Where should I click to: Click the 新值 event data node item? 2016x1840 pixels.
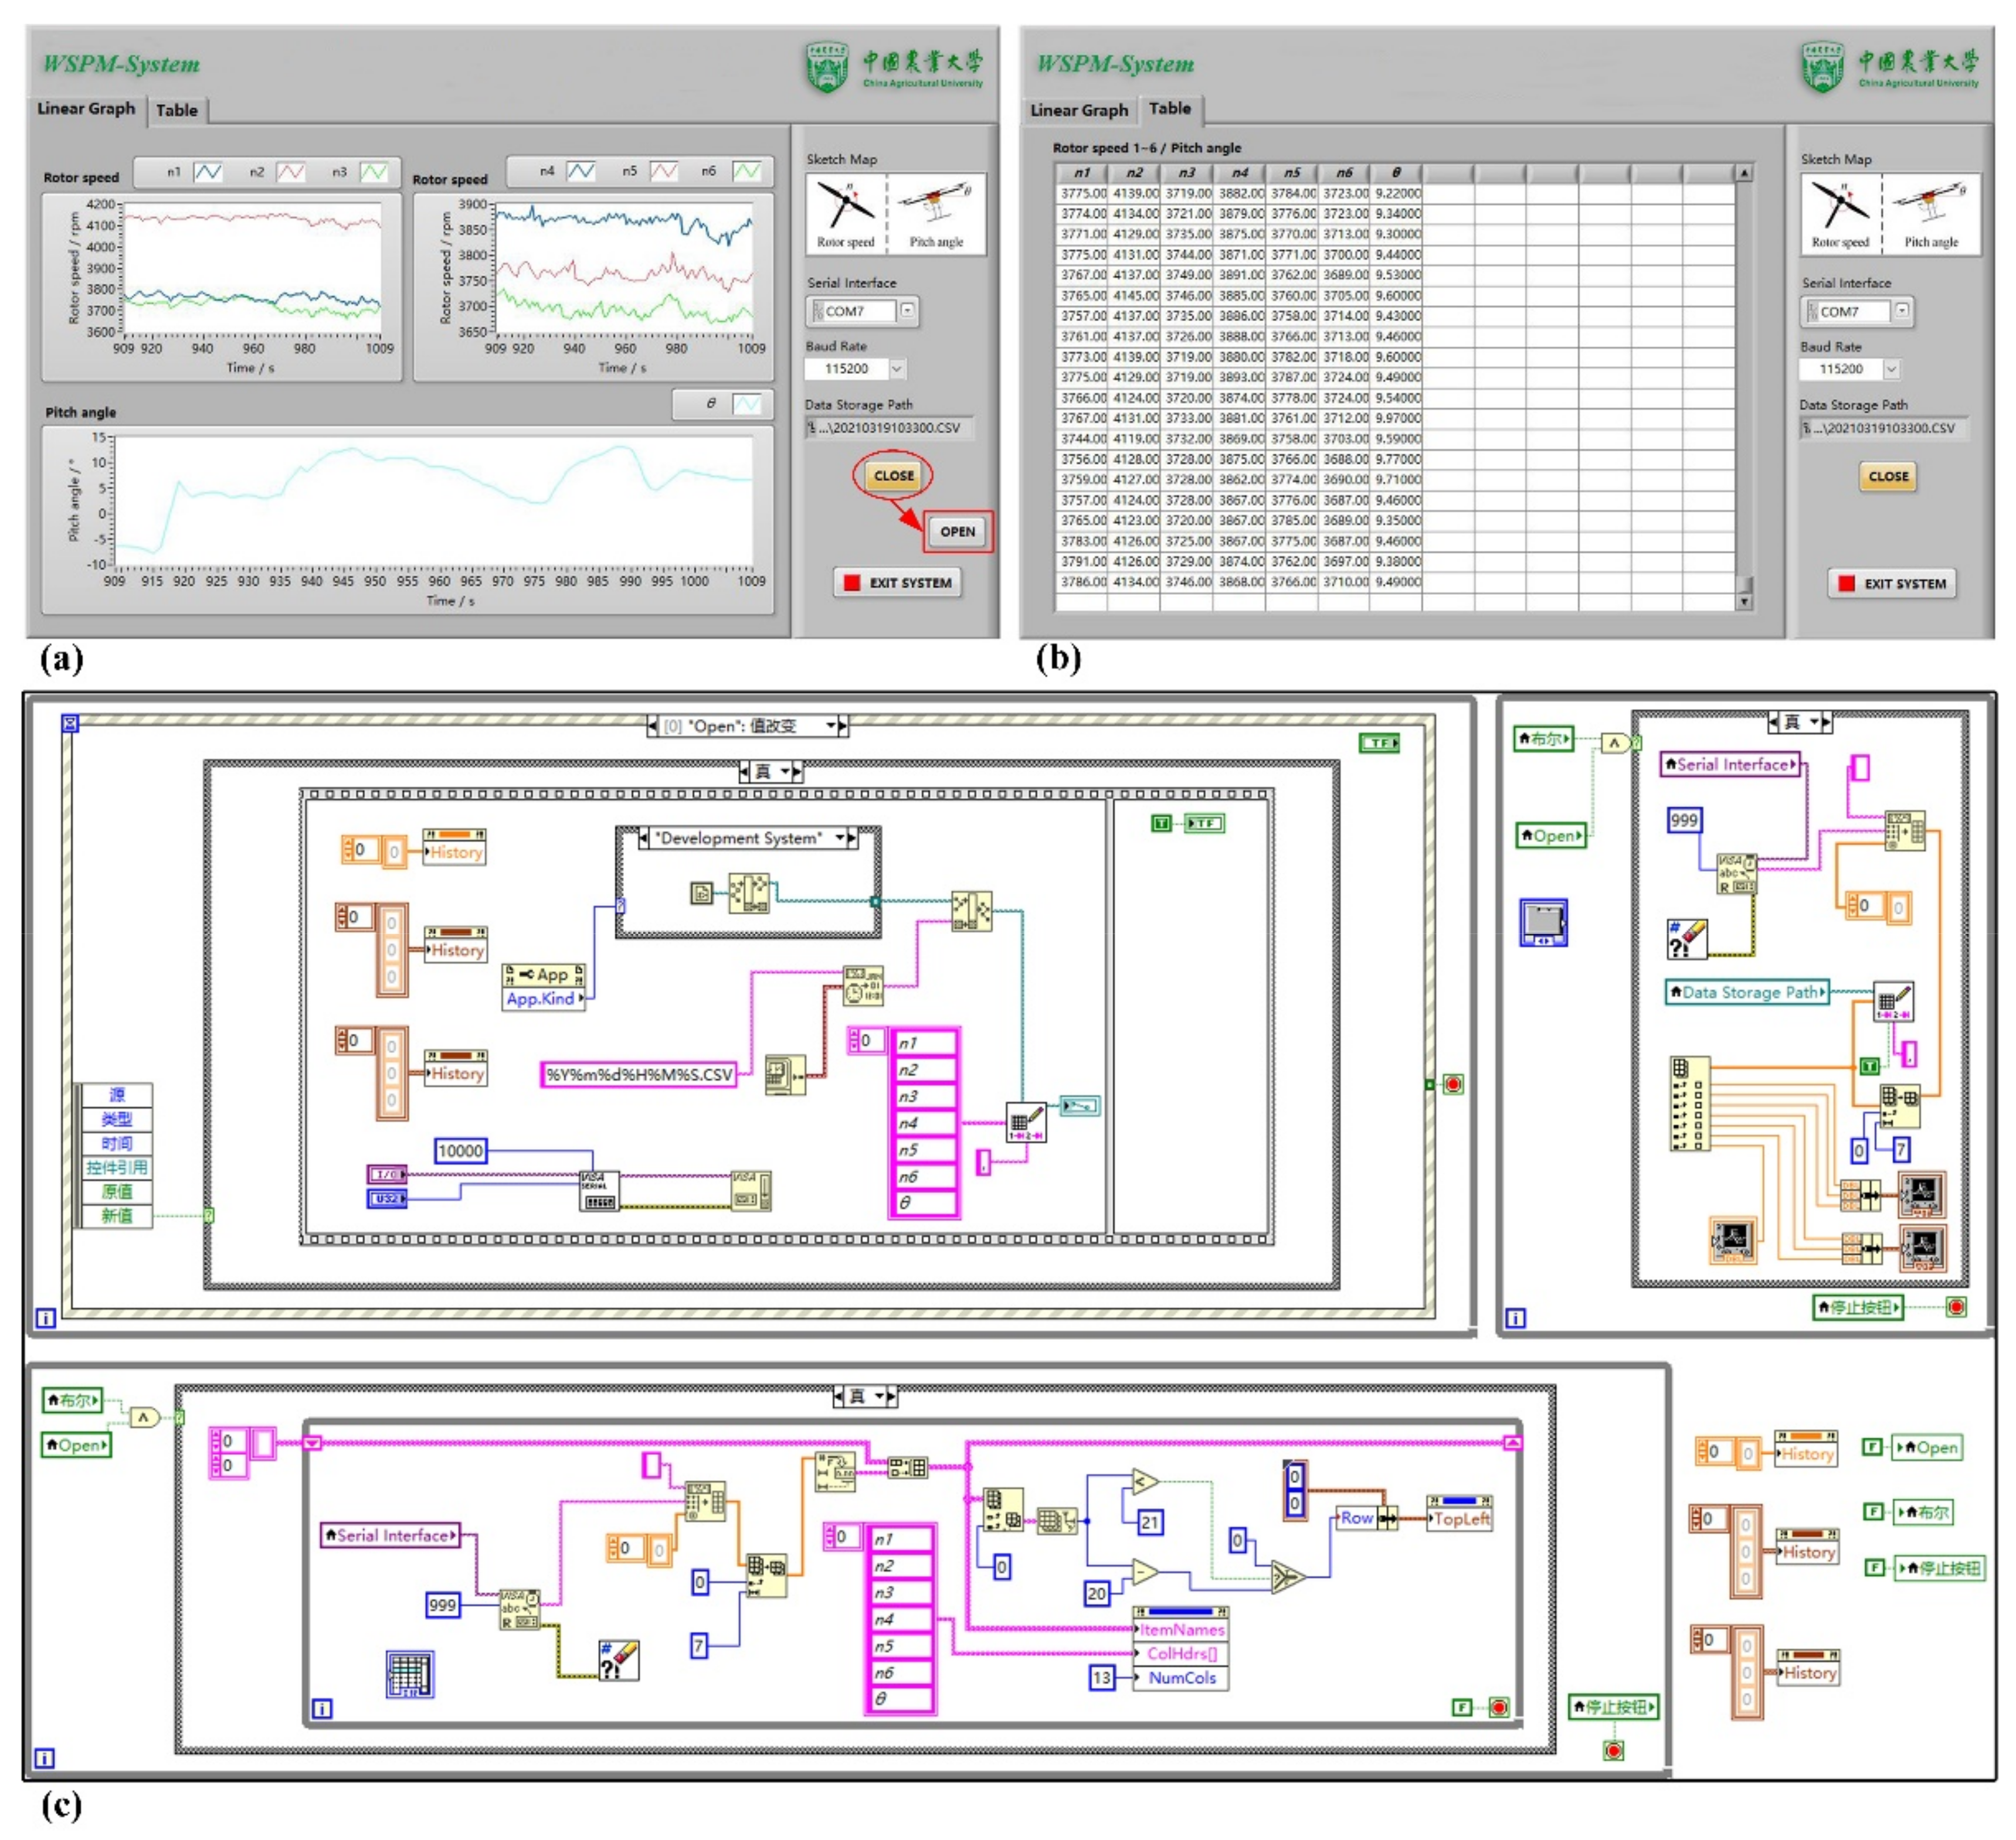(x=117, y=1215)
